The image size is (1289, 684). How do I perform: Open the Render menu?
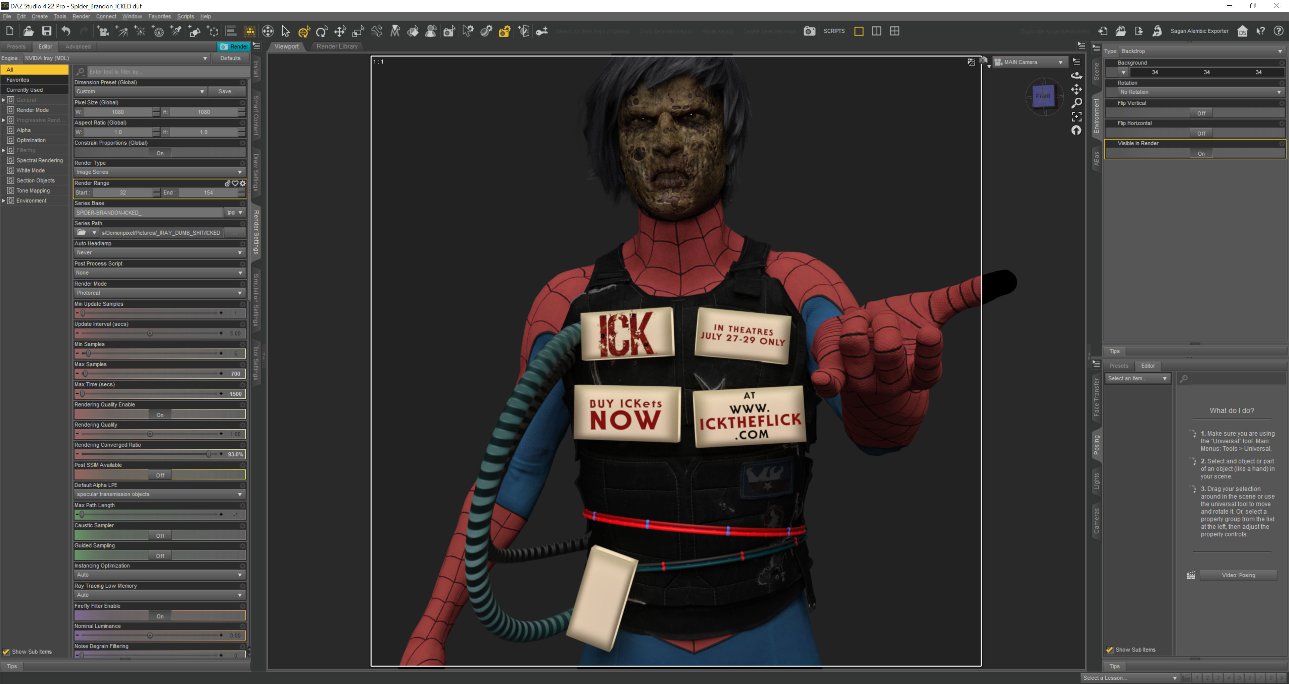tap(81, 16)
